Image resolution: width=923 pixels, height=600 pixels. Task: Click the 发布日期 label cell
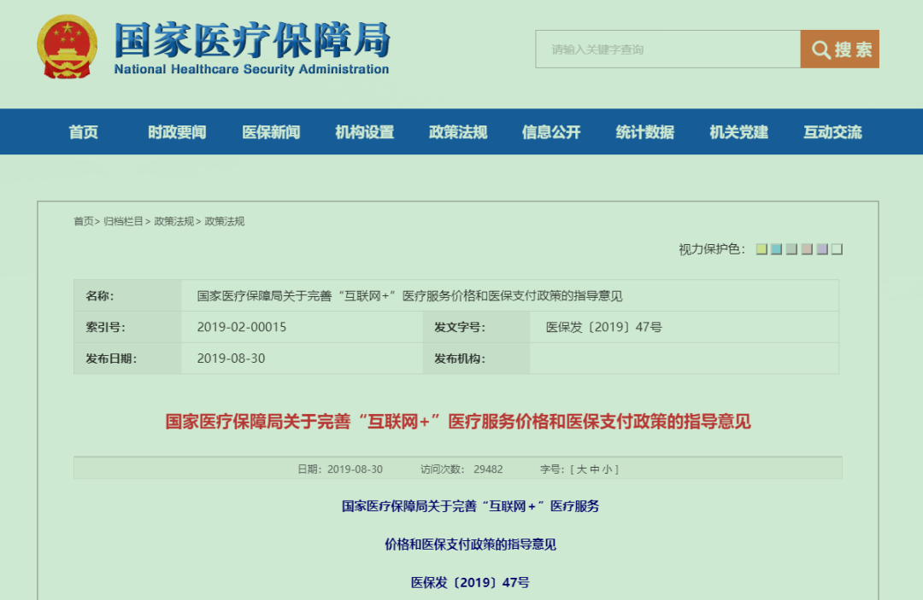point(127,358)
